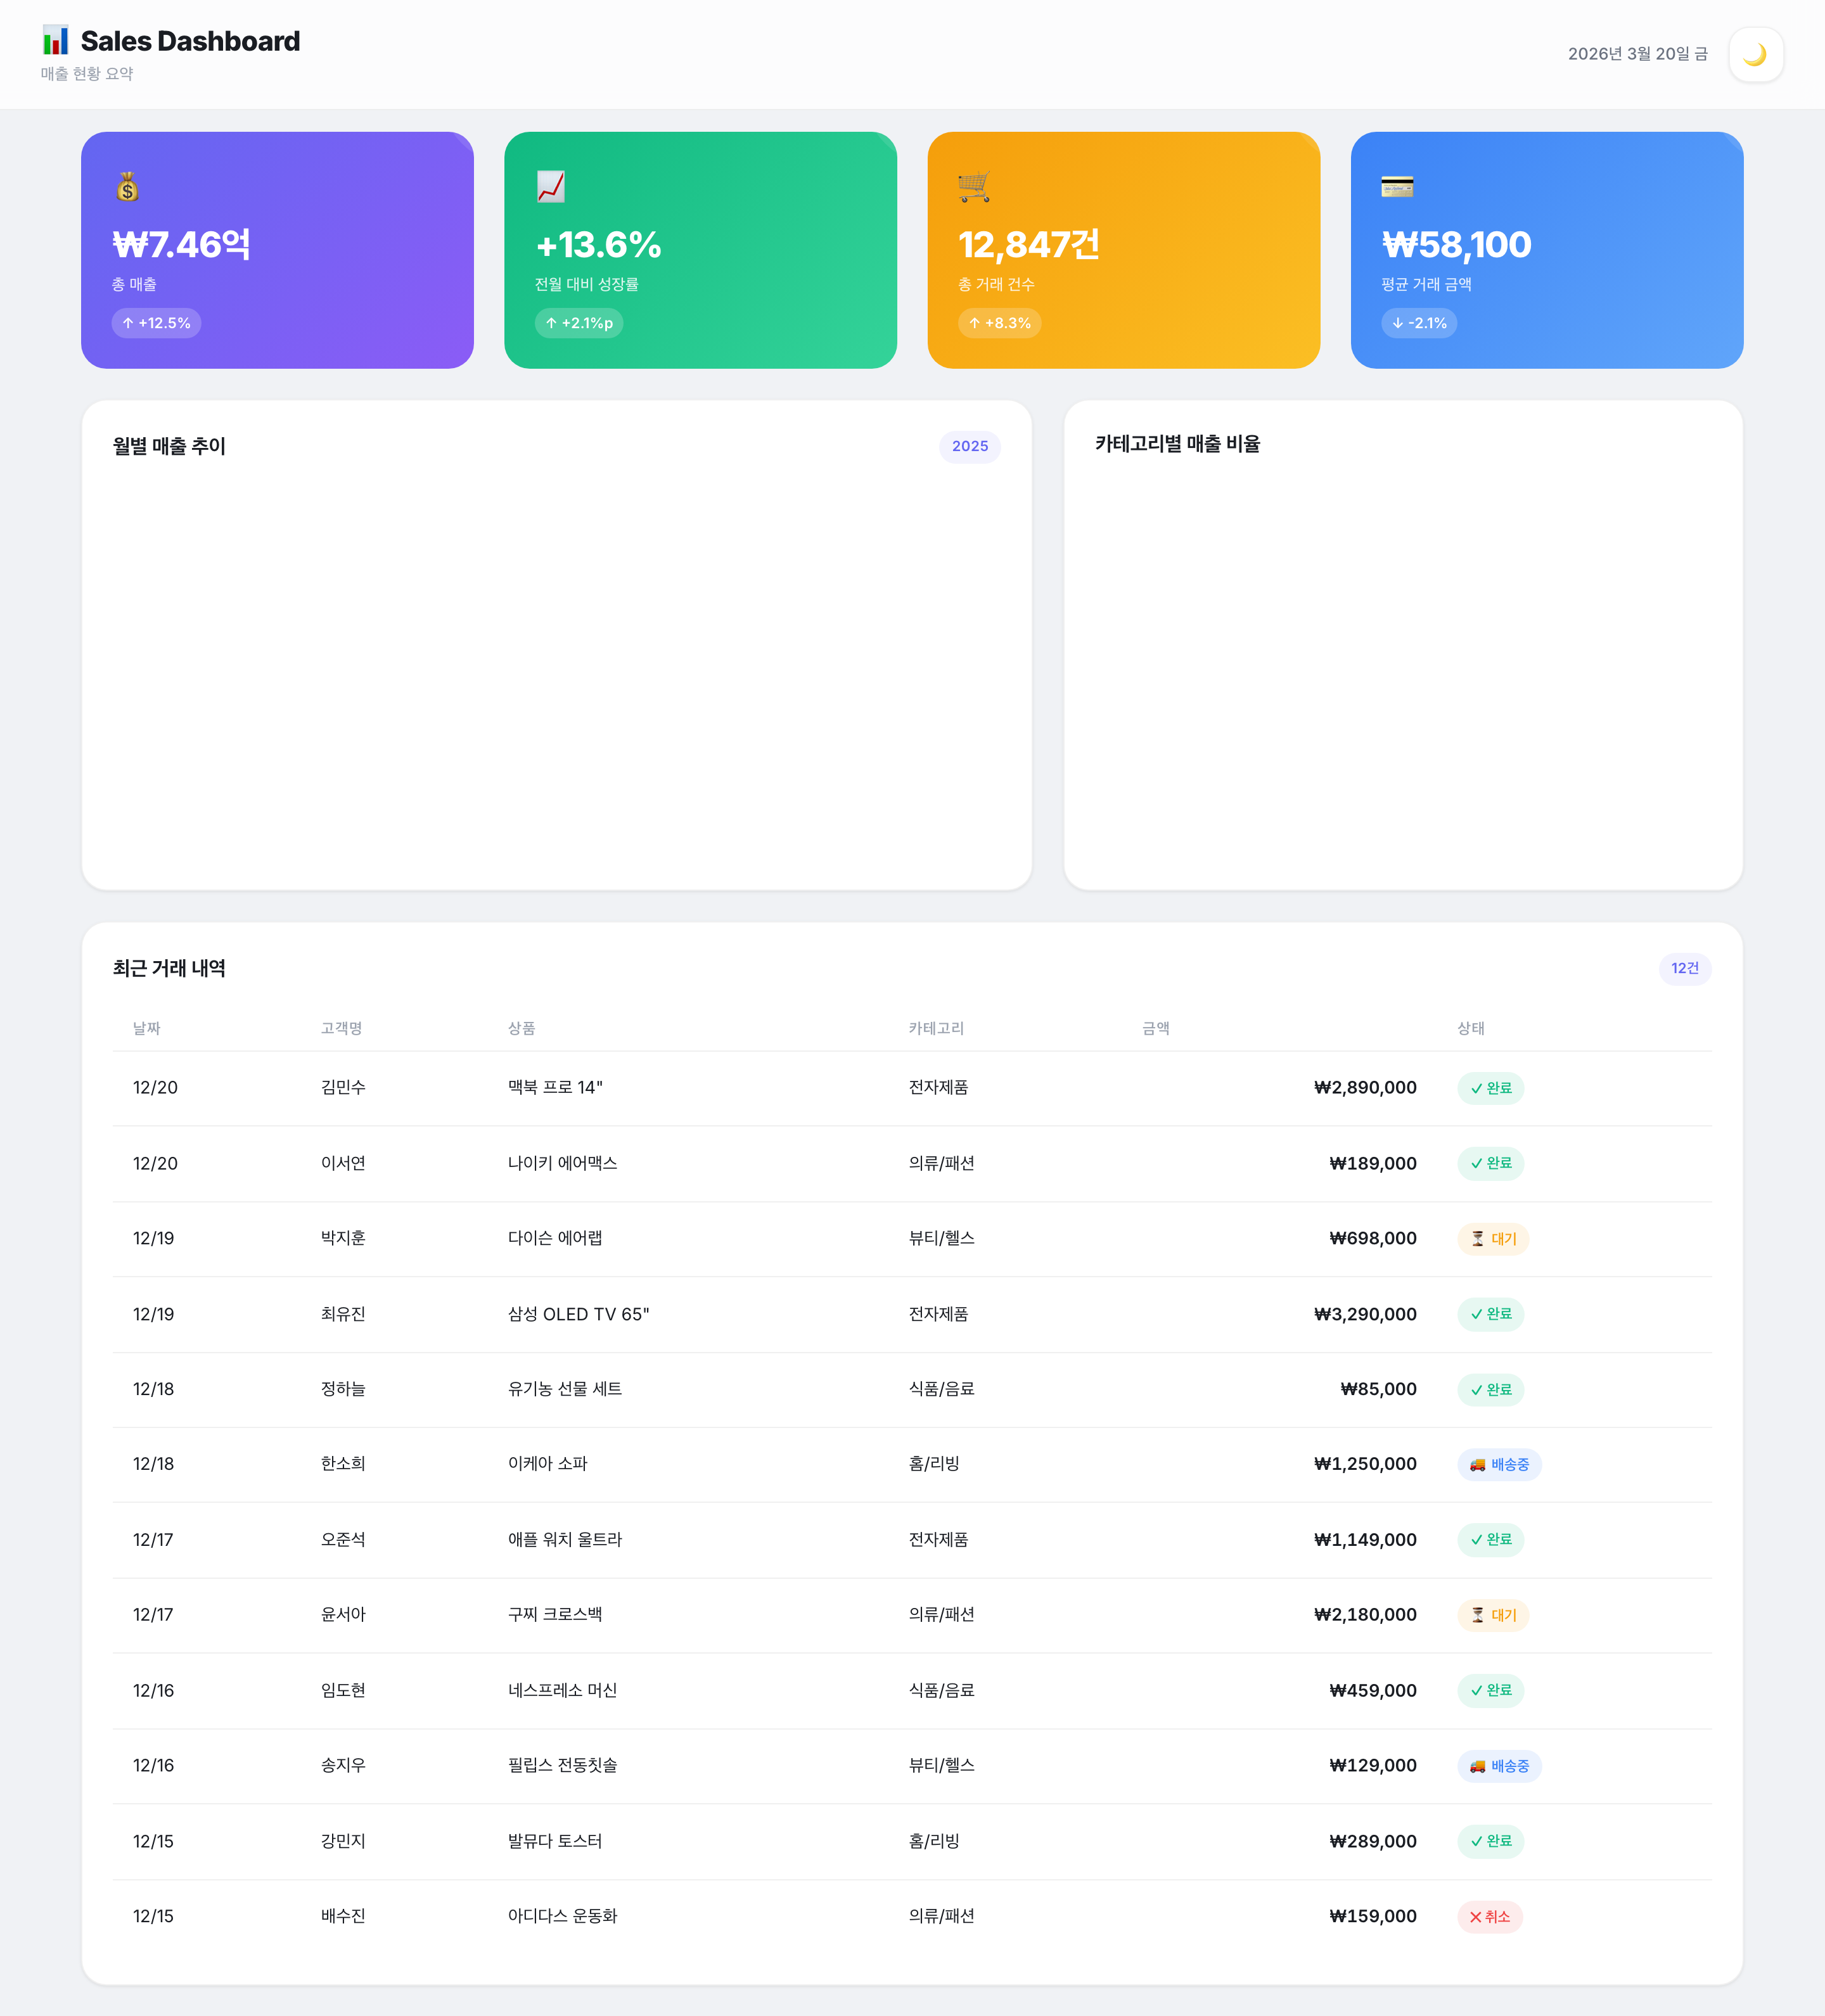Click the 상태 column header
Screen dimensions: 1825x2016
pos(1470,1028)
